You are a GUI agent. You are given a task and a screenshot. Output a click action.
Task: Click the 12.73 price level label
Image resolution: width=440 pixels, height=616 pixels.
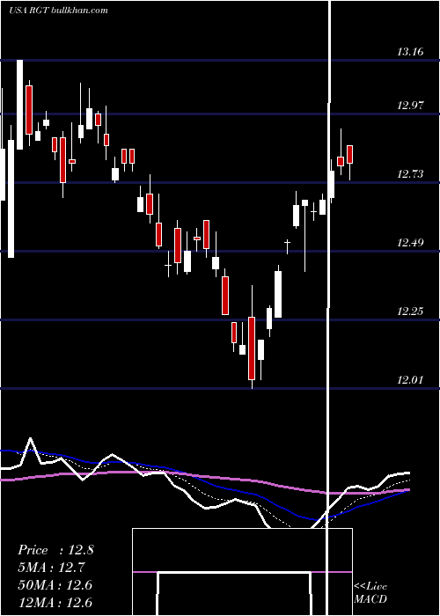[411, 173]
